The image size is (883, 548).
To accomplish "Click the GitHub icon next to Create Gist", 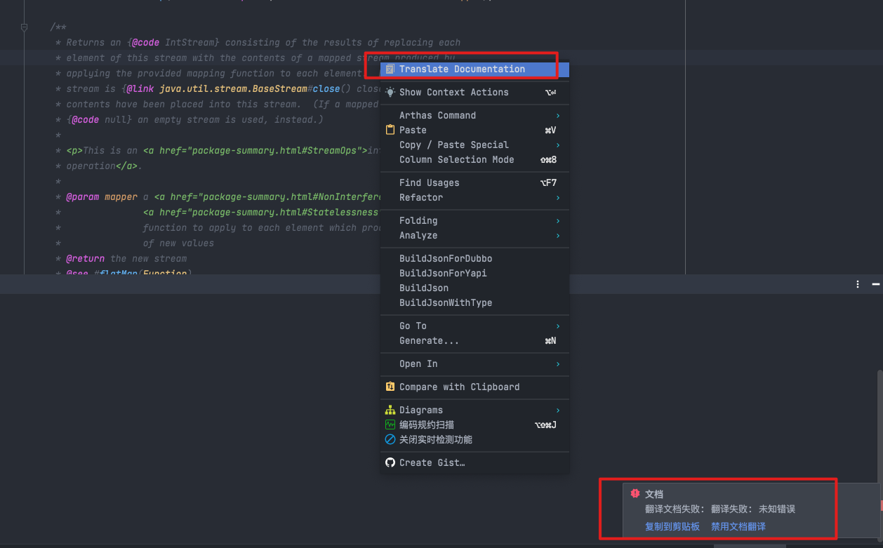I will [390, 462].
